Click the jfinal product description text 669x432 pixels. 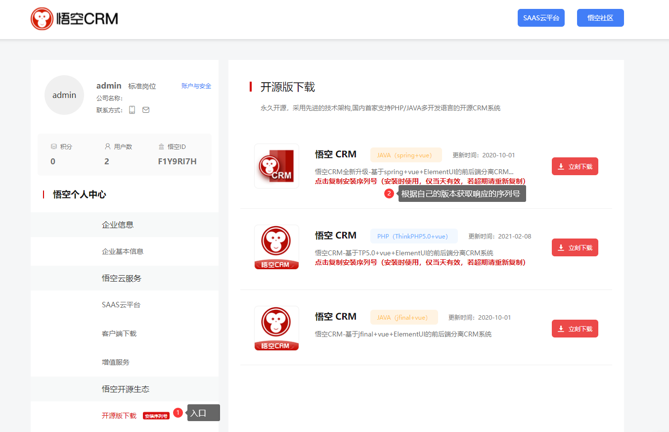click(x=403, y=334)
